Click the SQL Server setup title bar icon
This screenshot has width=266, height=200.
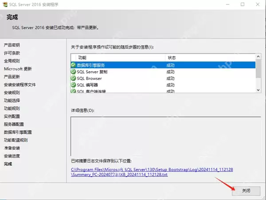point(5,4)
